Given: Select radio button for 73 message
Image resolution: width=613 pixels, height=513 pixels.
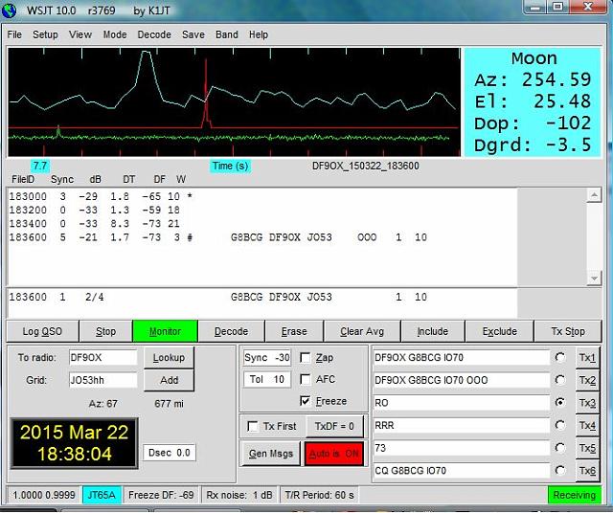Looking at the screenshot, I should (x=560, y=447).
